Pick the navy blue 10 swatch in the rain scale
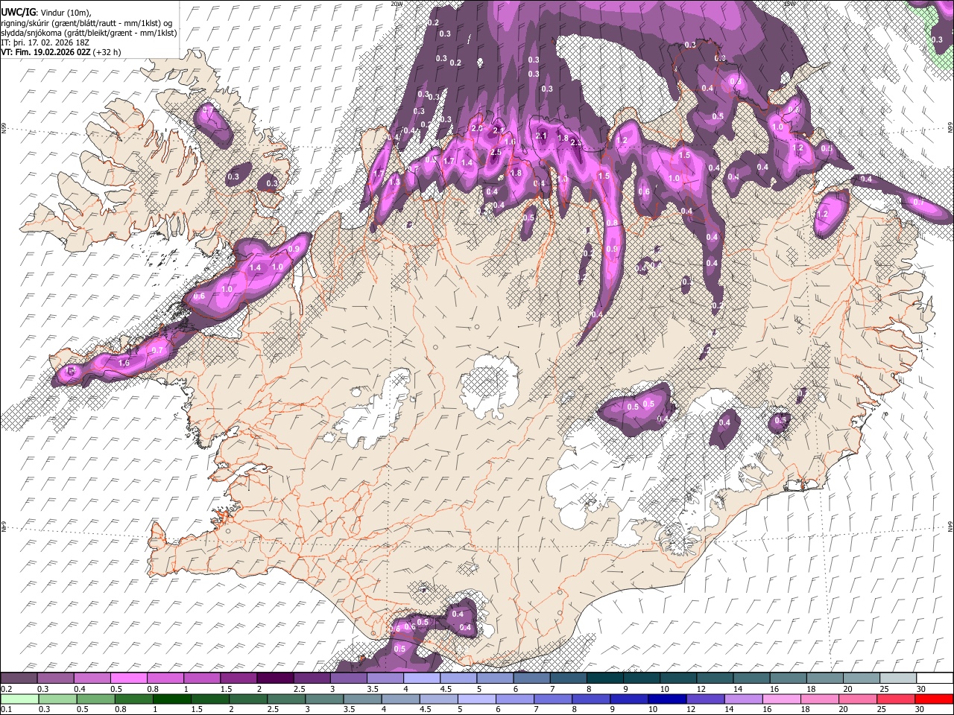Screen dimensions: 954x715 coord(667,699)
